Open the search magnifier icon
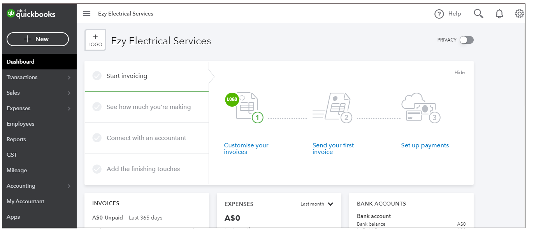Viewport: 534px width, 235px height. pyautogui.click(x=478, y=14)
